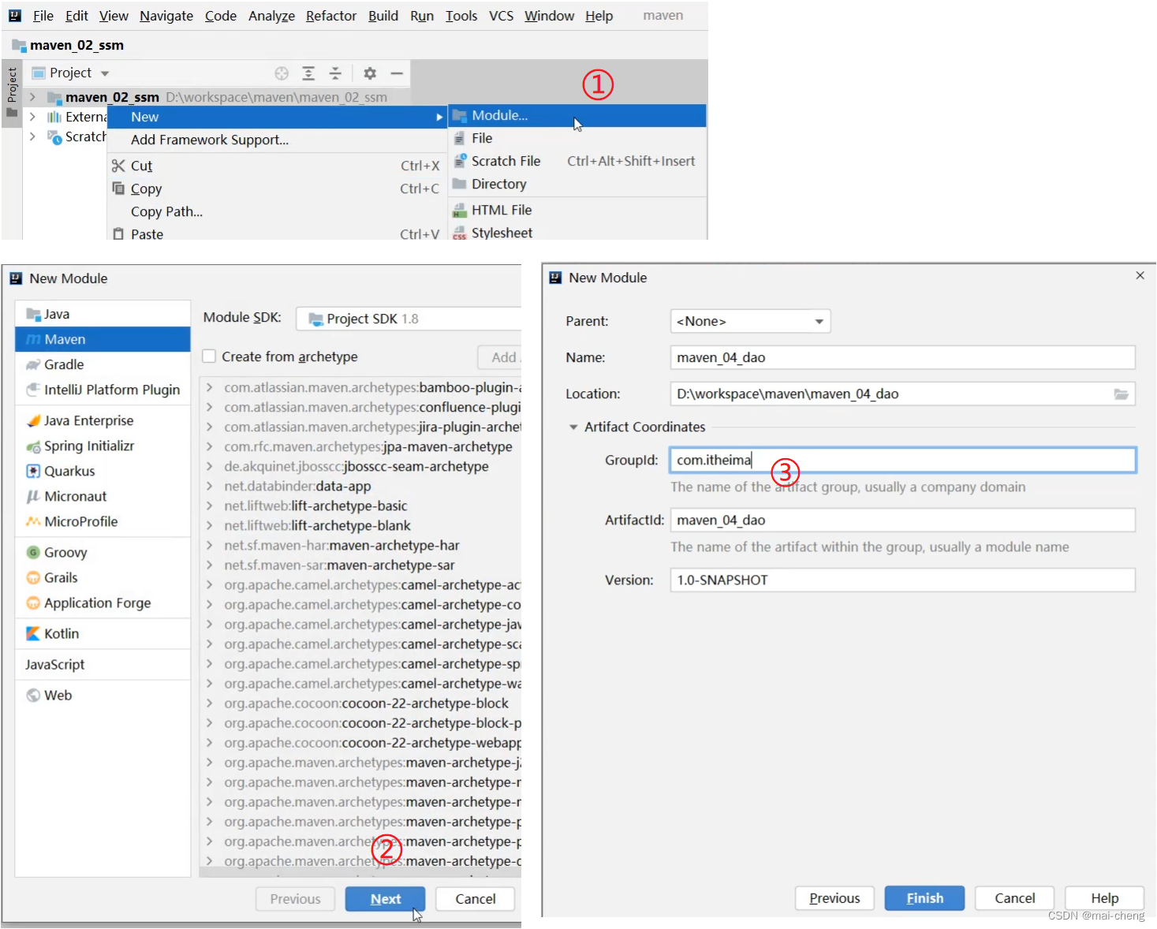Select Maven in module type list
1157x929 pixels.
click(x=103, y=339)
